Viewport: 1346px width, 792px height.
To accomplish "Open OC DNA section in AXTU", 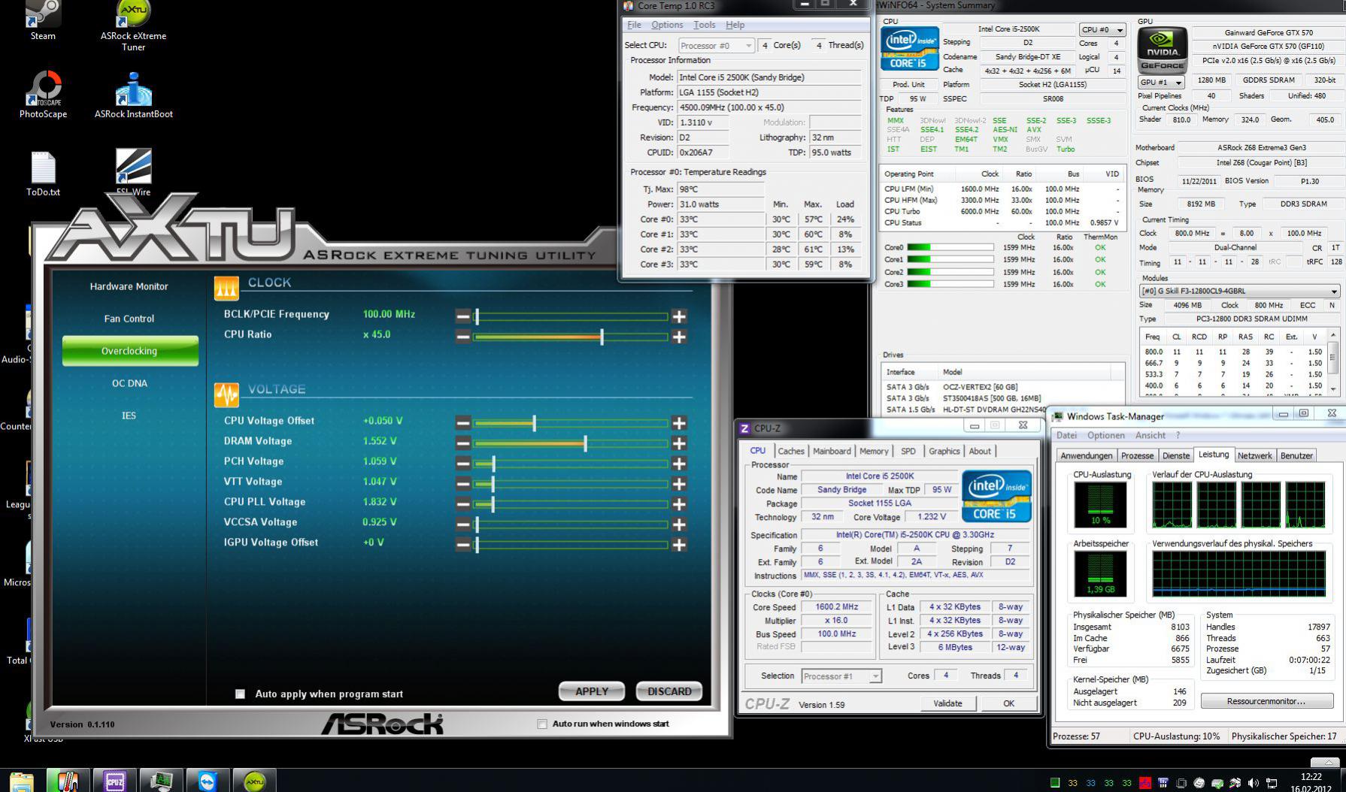I will tap(129, 383).
